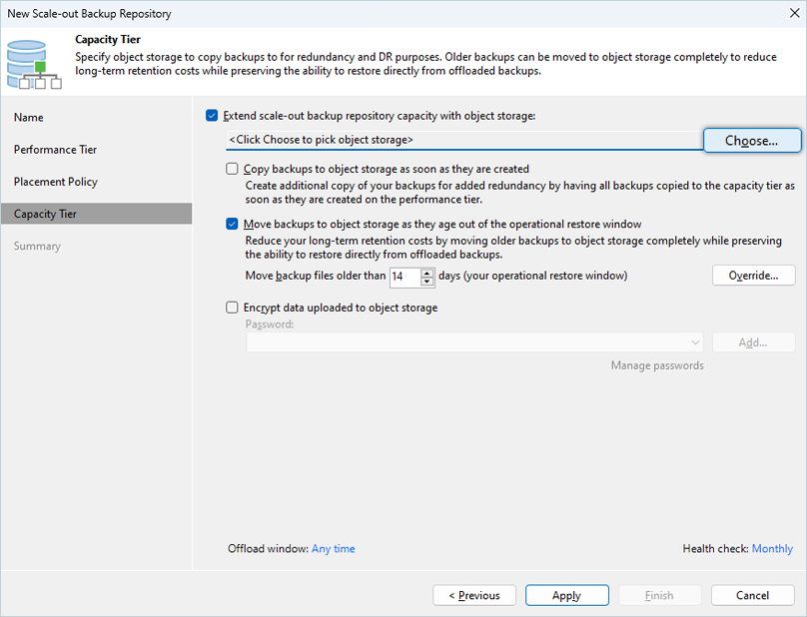This screenshot has width=807, height=617.
Task: Open the Manage passwords link
Action: click(x=656, y=365)
